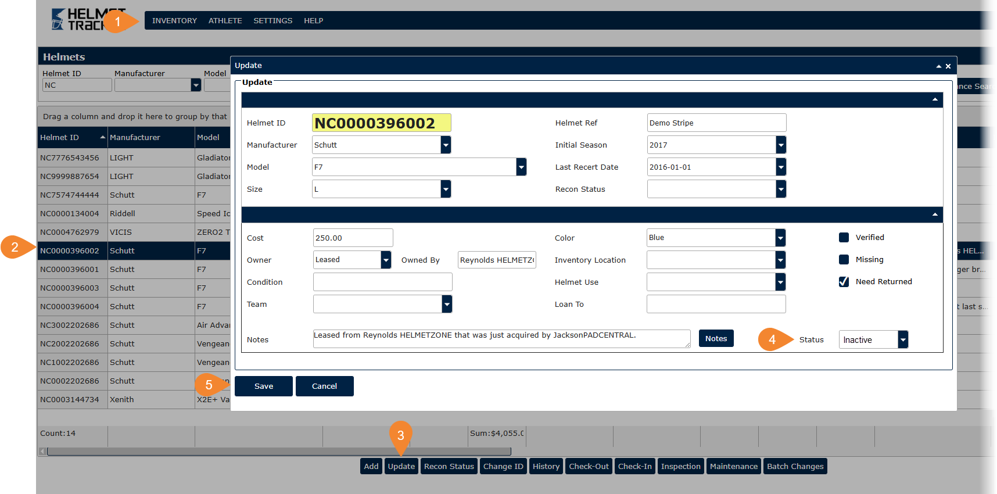Select row NC7574744444

134,195
